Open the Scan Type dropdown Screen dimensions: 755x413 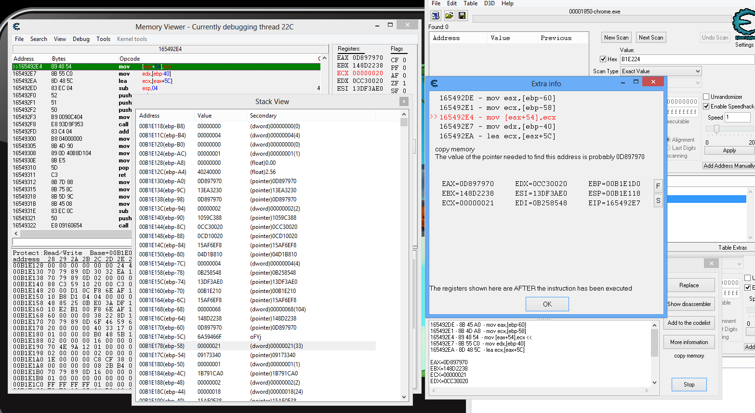661,71
